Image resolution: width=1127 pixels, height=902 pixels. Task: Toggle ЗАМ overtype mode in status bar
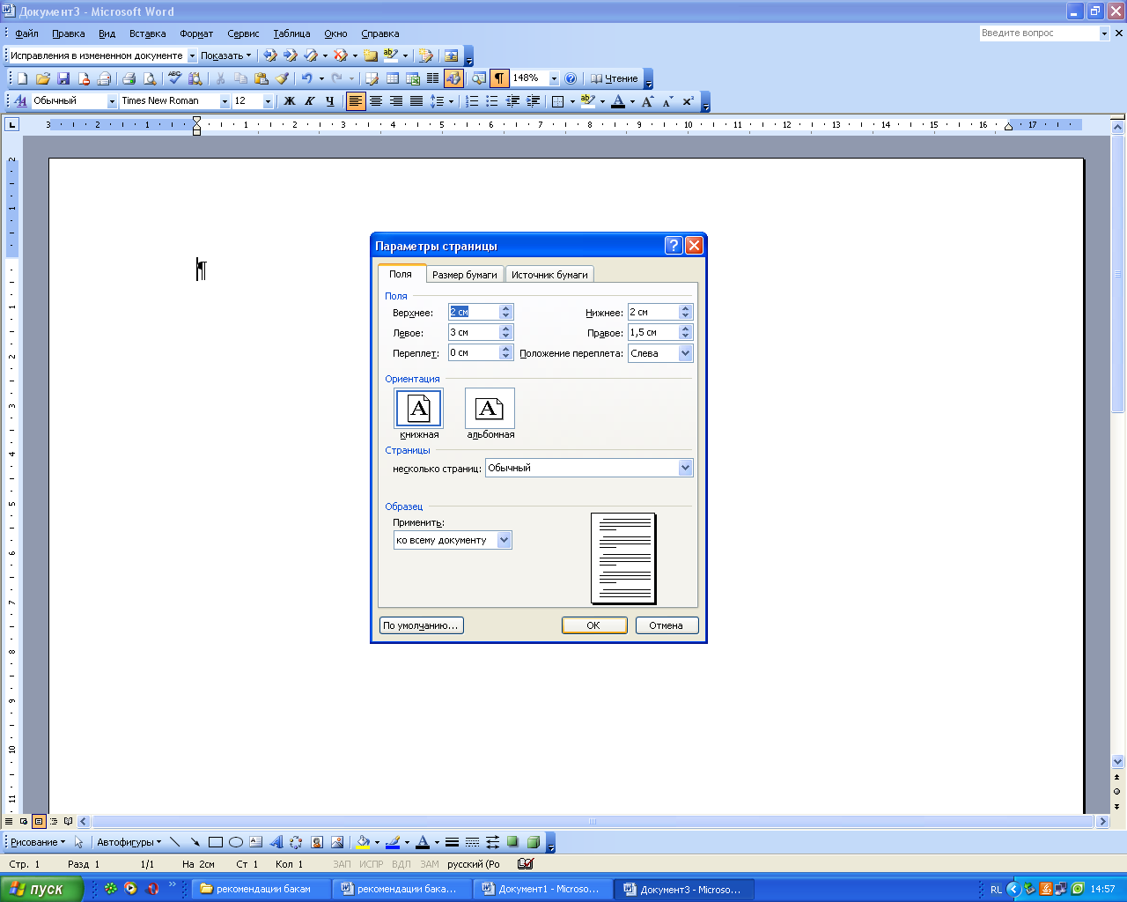[430, 864]
